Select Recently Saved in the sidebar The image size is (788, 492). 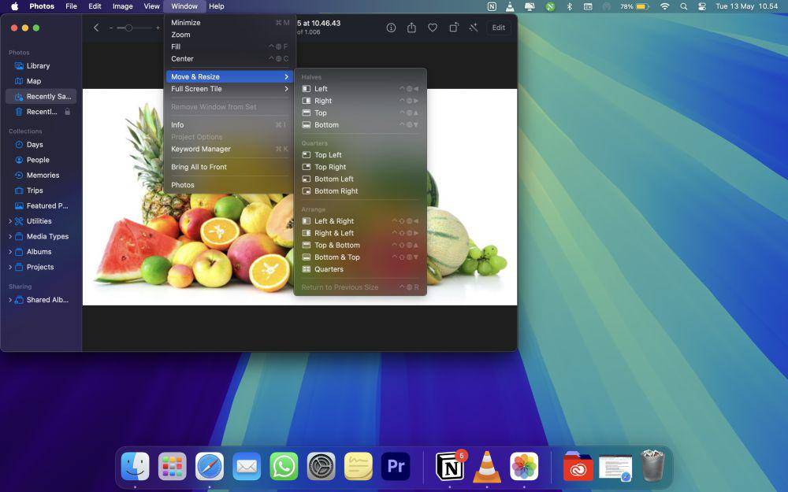pyautogui.click(x=41, y=96)
